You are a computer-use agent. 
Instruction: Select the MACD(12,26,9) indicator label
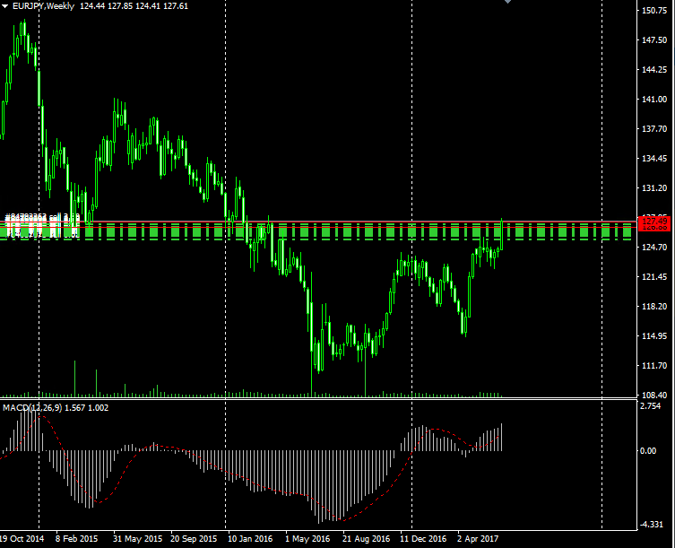click(33, 407)
